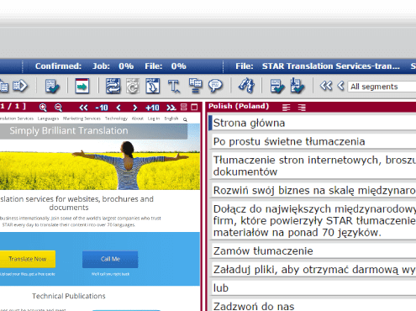Open the speech bubble comment icon
This screenshot has width=416, height=311.
tap(215, 86)
